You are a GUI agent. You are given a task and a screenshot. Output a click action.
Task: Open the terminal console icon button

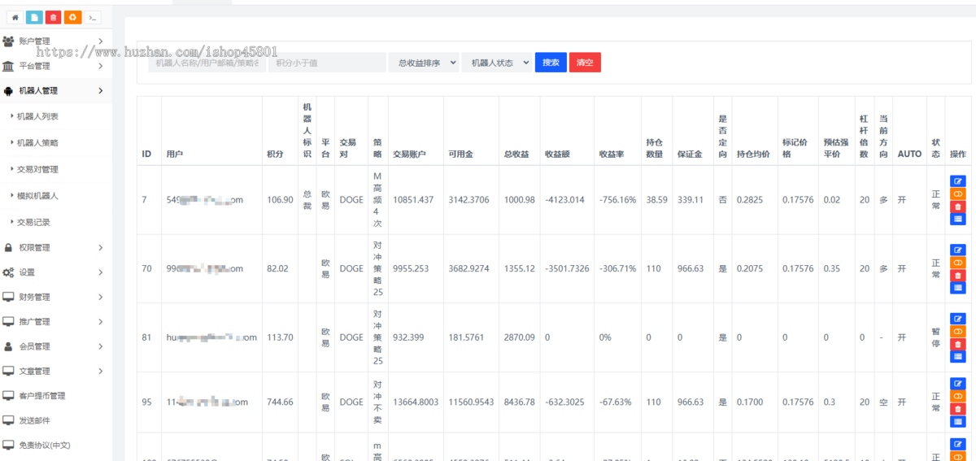(x=93, y=17)
